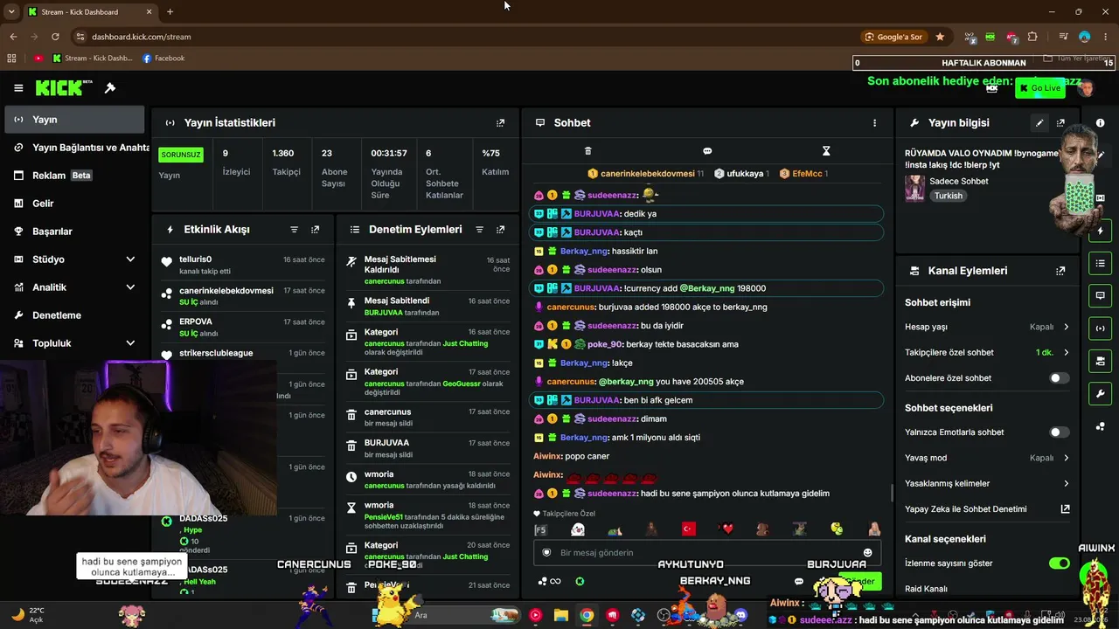Expand the Topluluk sidebar section

130,343
